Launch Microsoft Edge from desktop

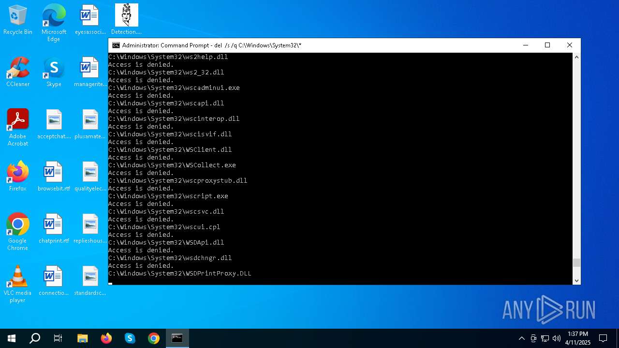pyautogui.click(x=54, y=23)
